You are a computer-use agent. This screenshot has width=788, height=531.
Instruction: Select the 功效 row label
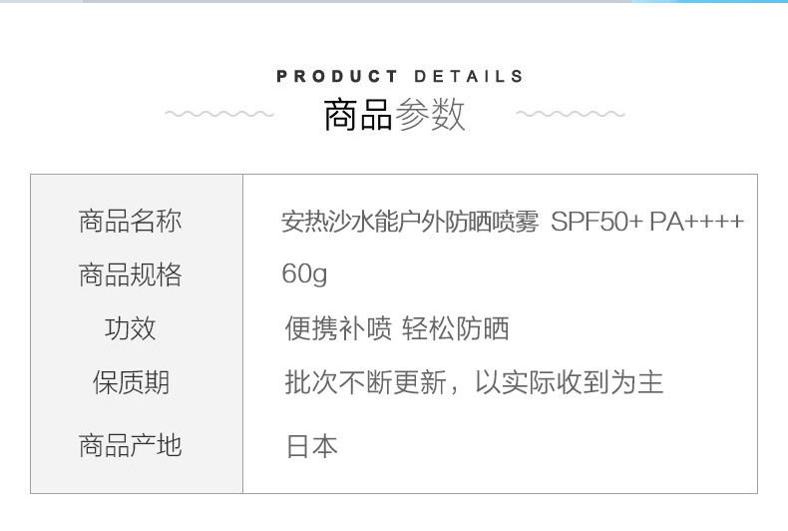(130, 328)
